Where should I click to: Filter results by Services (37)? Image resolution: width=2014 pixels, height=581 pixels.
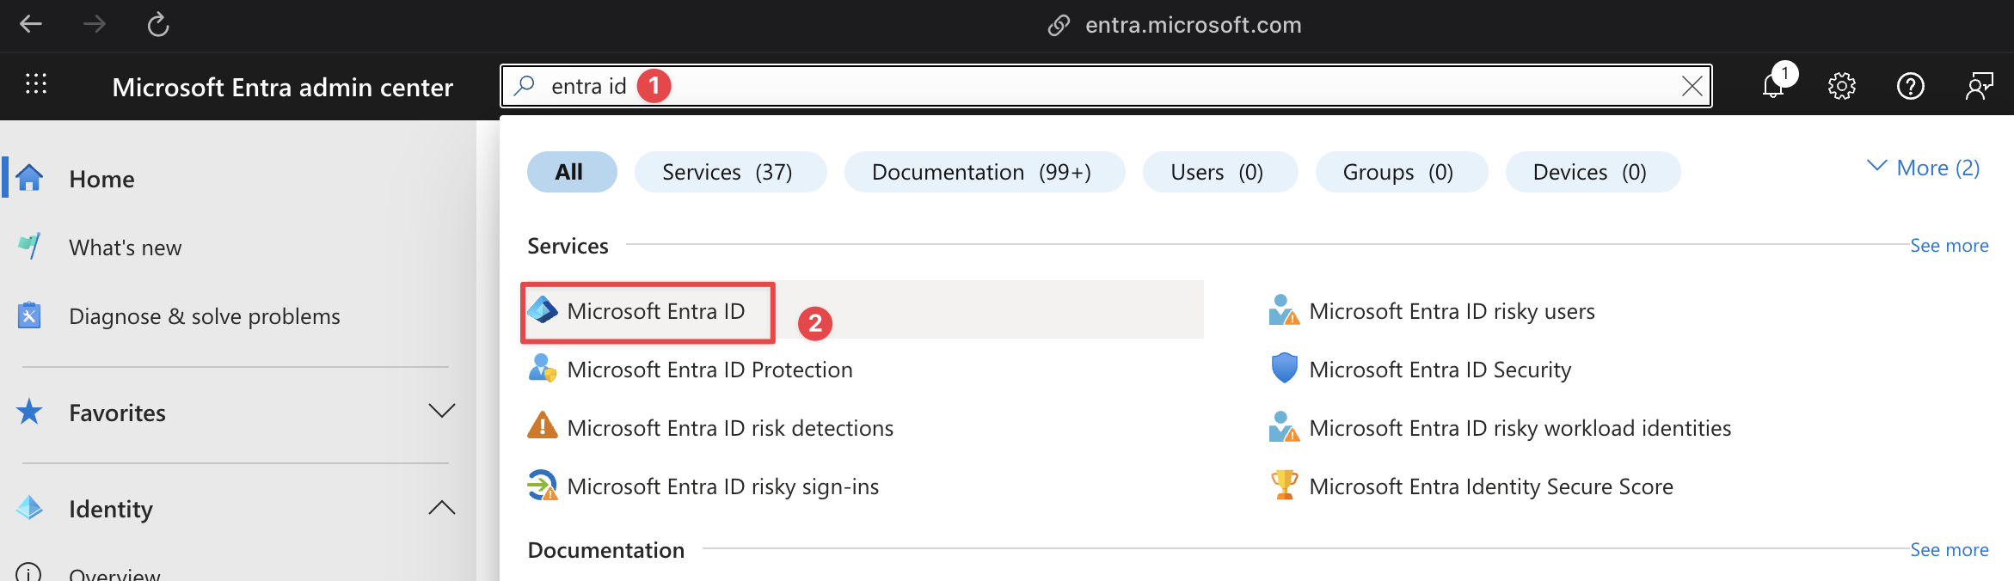coord(730,172)
